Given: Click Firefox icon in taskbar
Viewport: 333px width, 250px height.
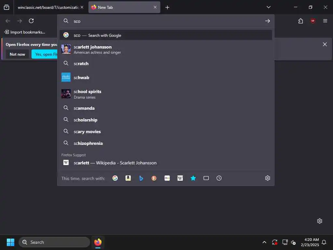Looking at the screenshot, I should pos(98,242).
